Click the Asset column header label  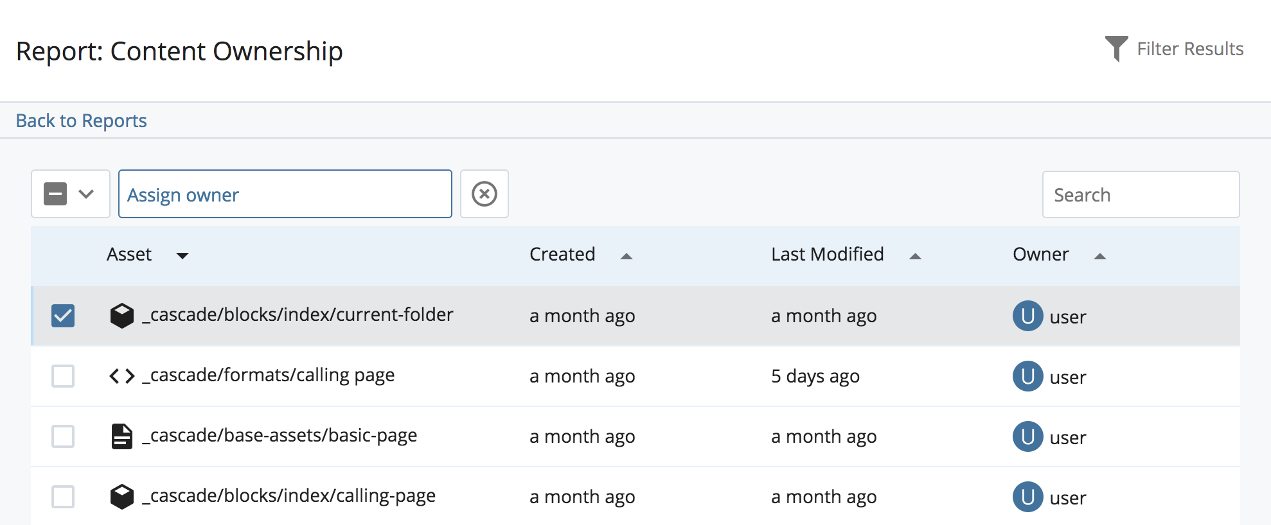129,254
